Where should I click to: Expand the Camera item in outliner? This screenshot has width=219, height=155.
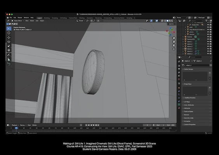(x=183, y=37)
